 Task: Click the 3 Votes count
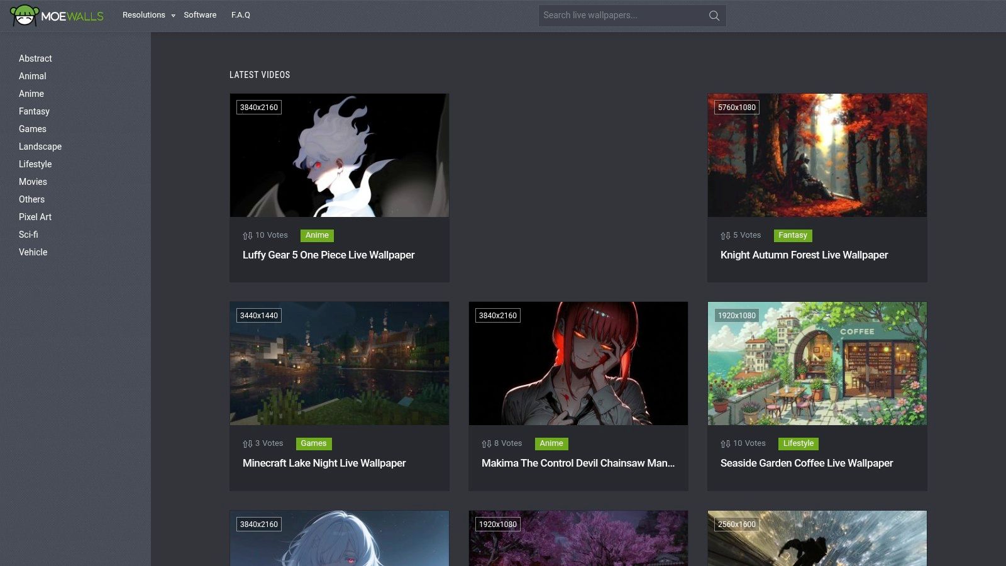click(269, 443)
